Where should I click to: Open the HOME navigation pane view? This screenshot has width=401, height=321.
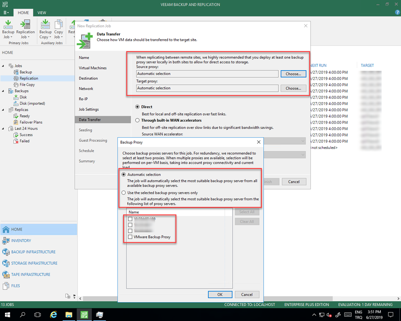[39, 229]
